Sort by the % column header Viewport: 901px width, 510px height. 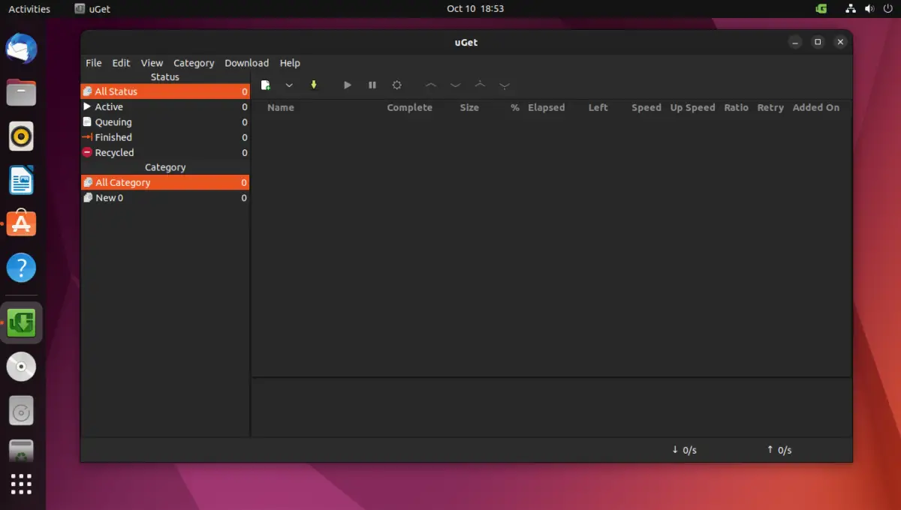tap(515, 107)
